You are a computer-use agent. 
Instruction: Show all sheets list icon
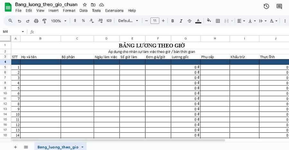[x=26, y=147]
